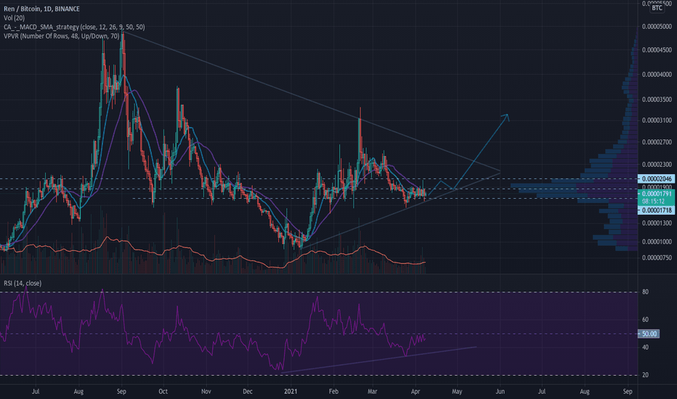The height and width of the screenshot is (399, 677).
Task: Click 0.00003500 on the price axis
Action: click(x=657, y=99)
